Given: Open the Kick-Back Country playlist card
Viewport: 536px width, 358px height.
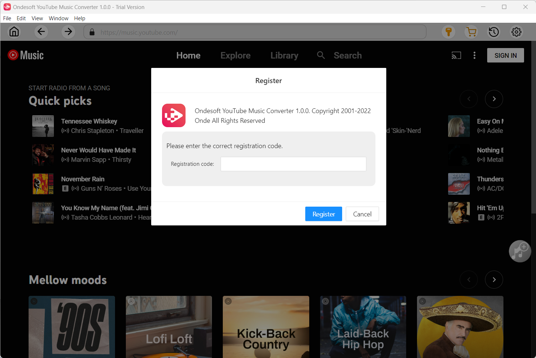Looking at the screenshot, I should (266, 327).
